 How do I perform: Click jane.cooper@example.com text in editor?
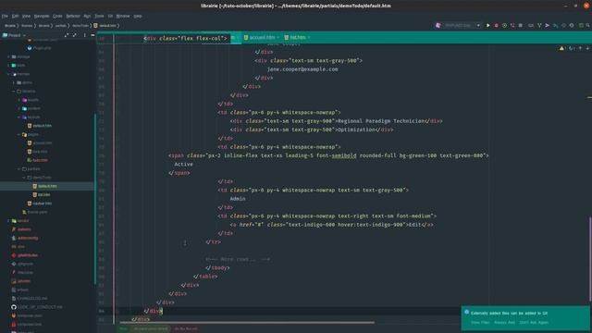tap(302, 69)
